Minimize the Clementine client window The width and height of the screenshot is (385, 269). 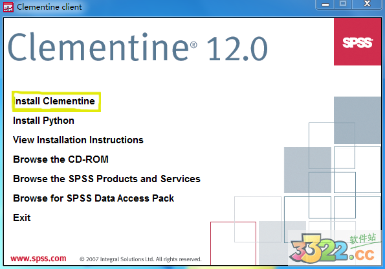[x=325, y=5]
